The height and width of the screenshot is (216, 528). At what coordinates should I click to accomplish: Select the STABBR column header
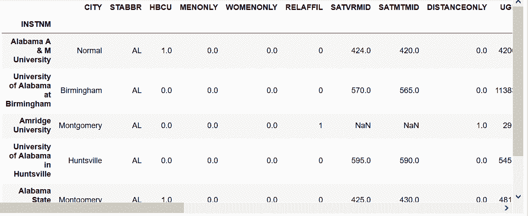click(x=126, y=7)
